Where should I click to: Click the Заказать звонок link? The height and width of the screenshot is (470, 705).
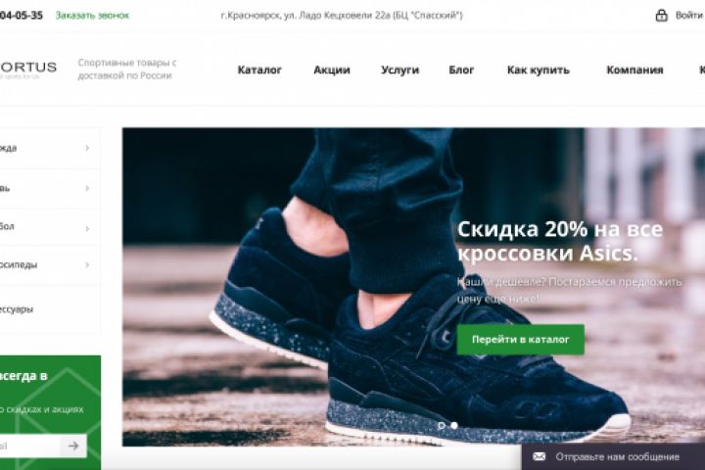[x=92, y=16]
